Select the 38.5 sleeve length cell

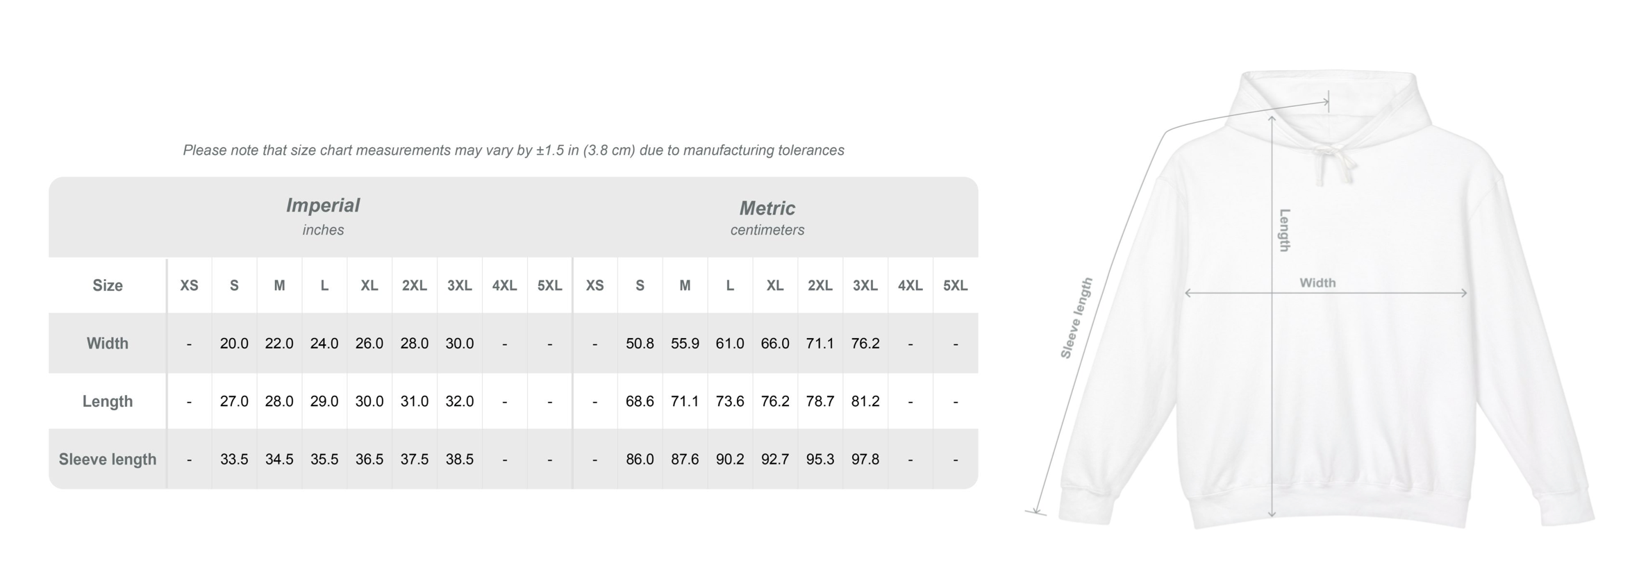[460, 460]
